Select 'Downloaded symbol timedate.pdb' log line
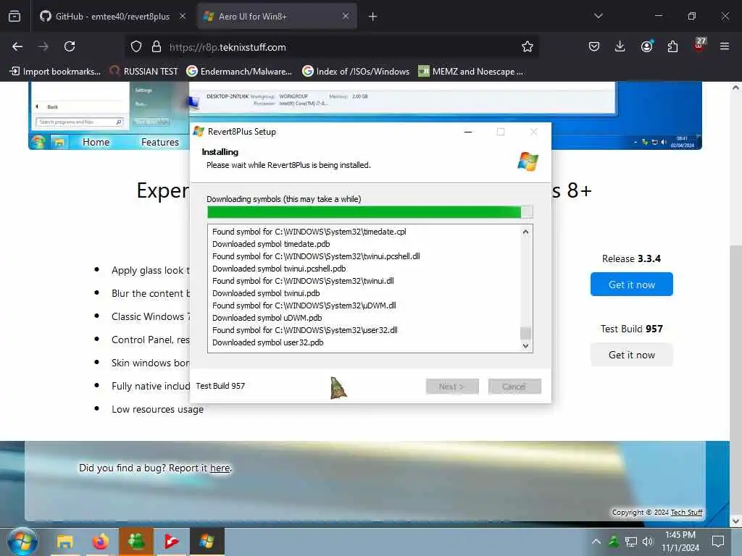 click(x=271, y=244)
